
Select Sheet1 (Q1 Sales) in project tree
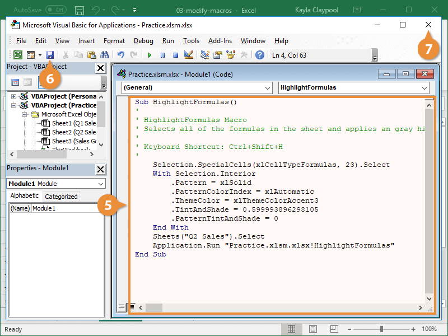69,123
